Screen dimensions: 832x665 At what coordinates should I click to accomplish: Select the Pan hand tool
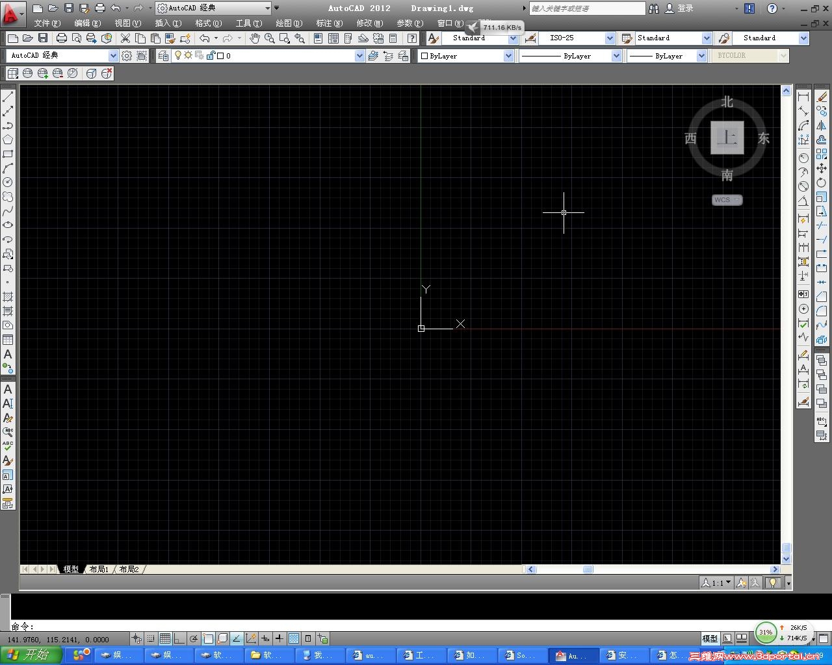click(x=255, y=38)
